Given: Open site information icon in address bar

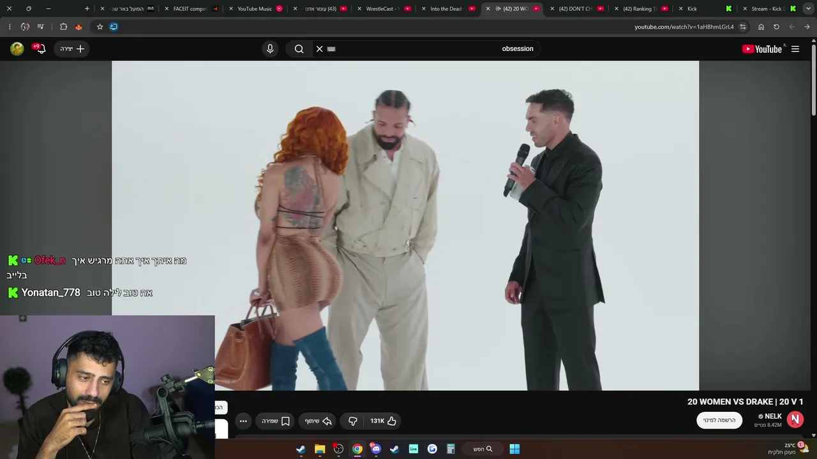Looking at the screenshot, I should [x=743, y=27].
